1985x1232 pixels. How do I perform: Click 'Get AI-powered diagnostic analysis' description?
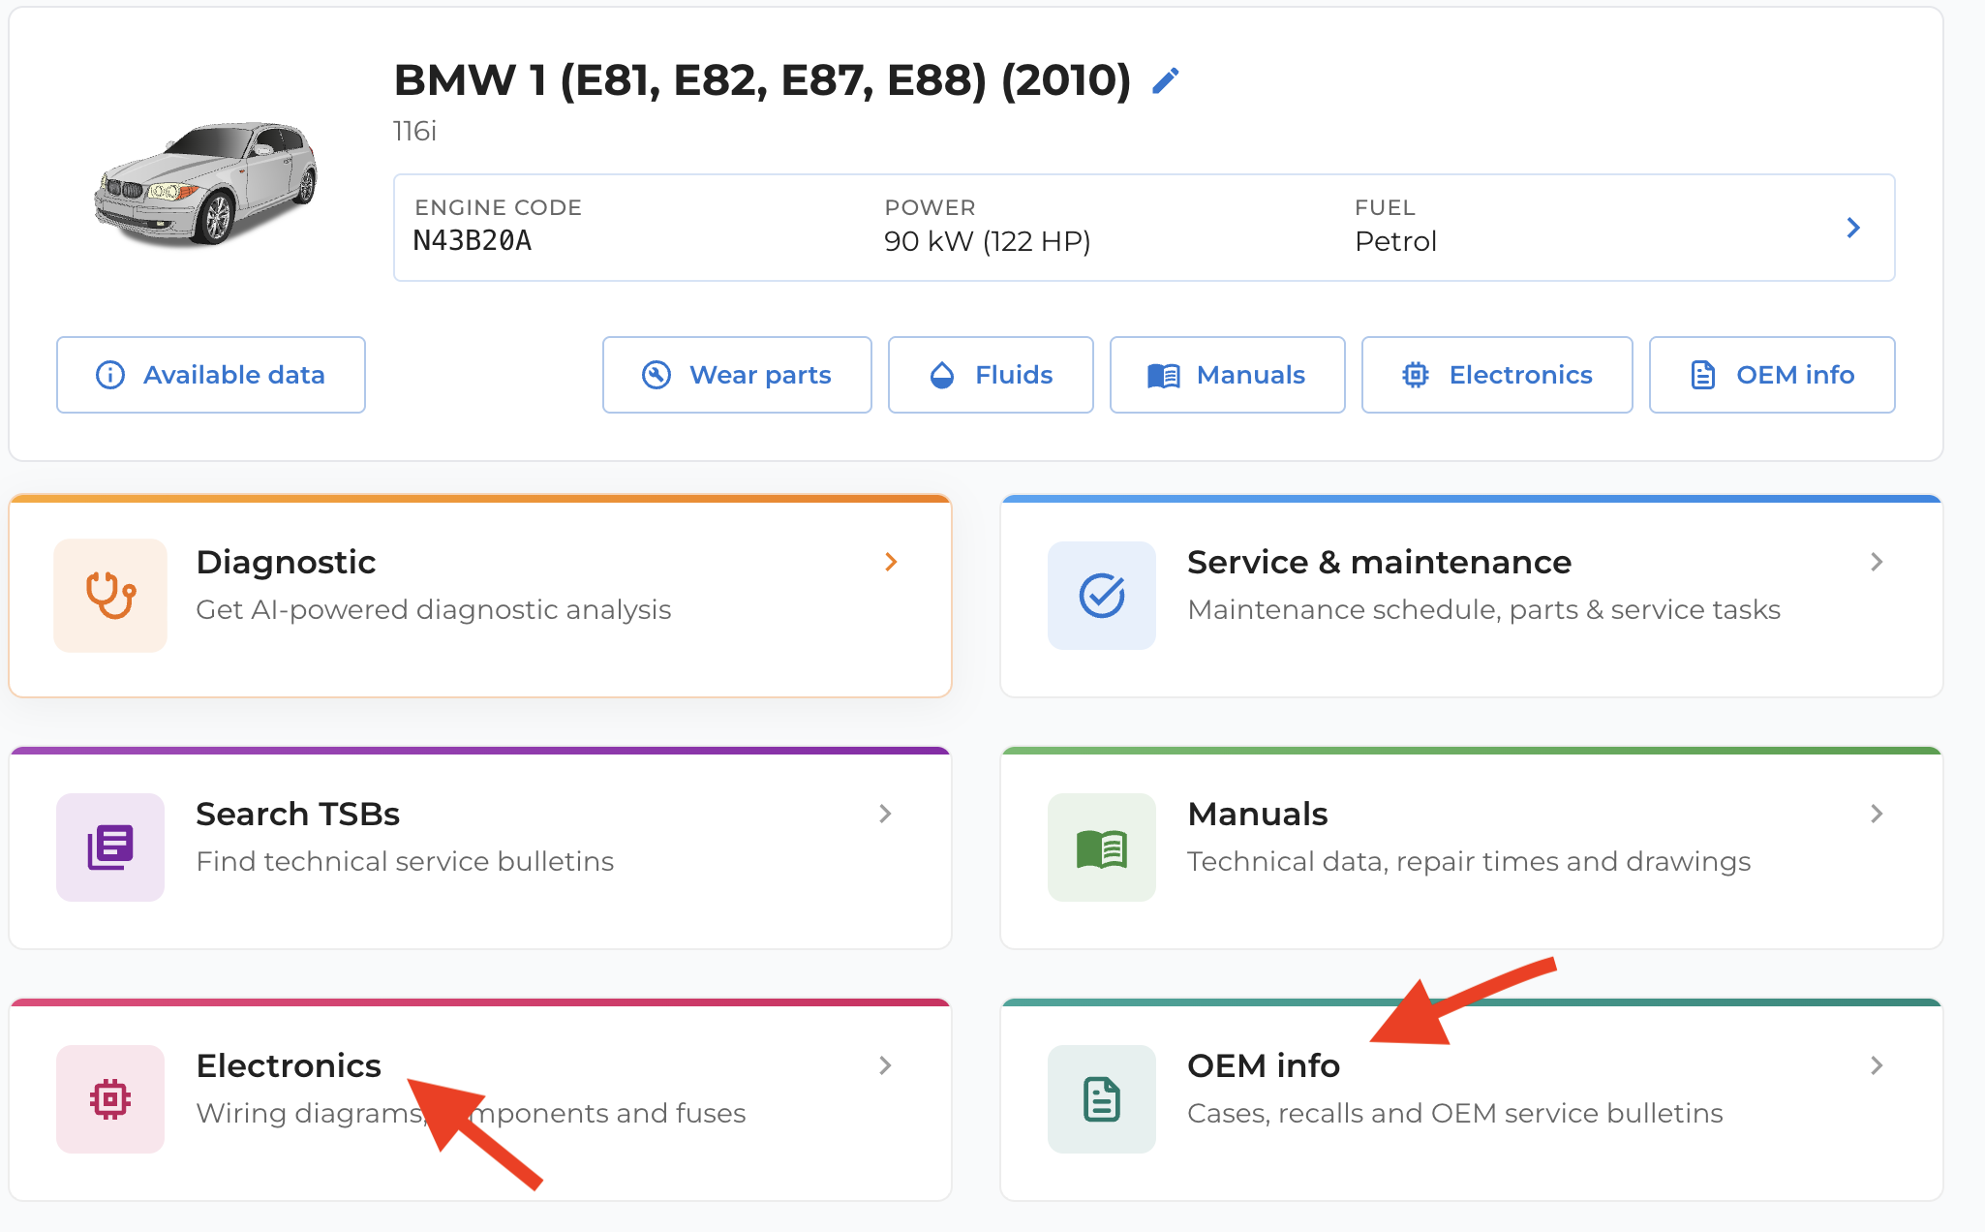(433, 609)
